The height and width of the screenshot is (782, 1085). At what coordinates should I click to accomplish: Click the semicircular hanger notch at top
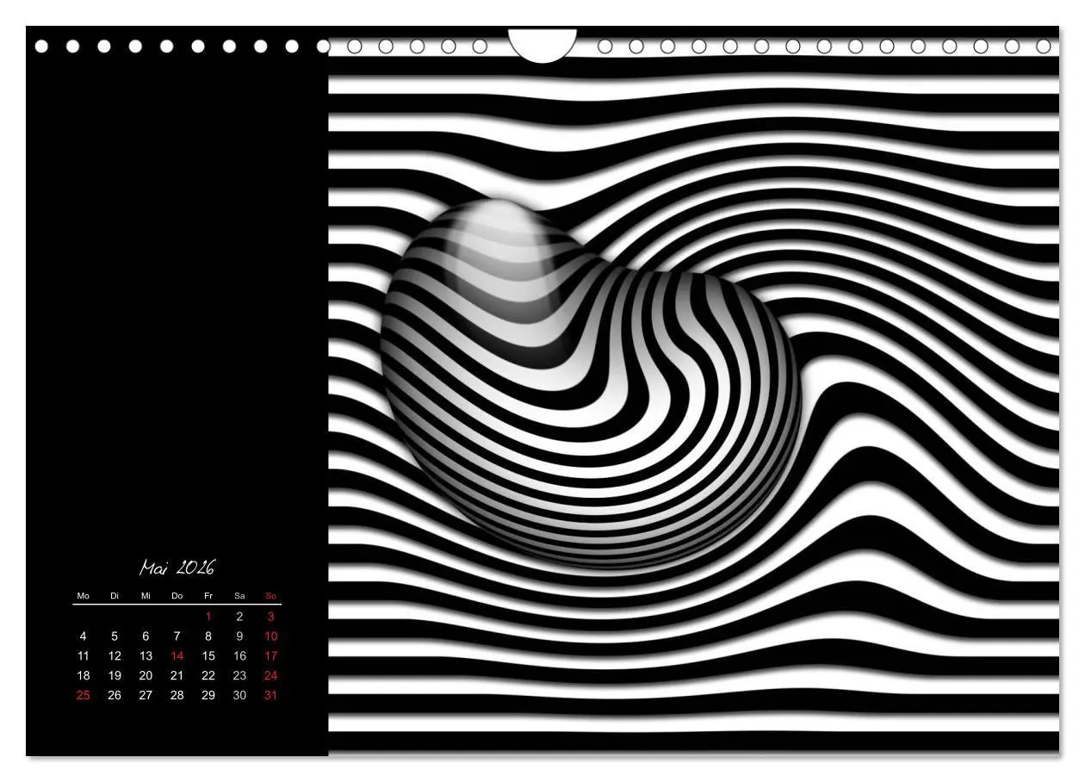tap(542, 43)
